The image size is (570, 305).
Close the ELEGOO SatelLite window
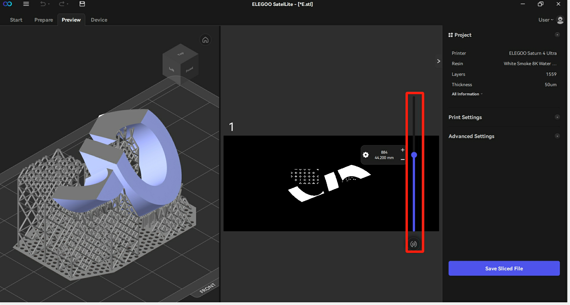coord(558,4)
